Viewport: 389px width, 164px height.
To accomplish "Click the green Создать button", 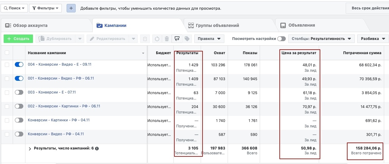I will click(x=18, y=39).
